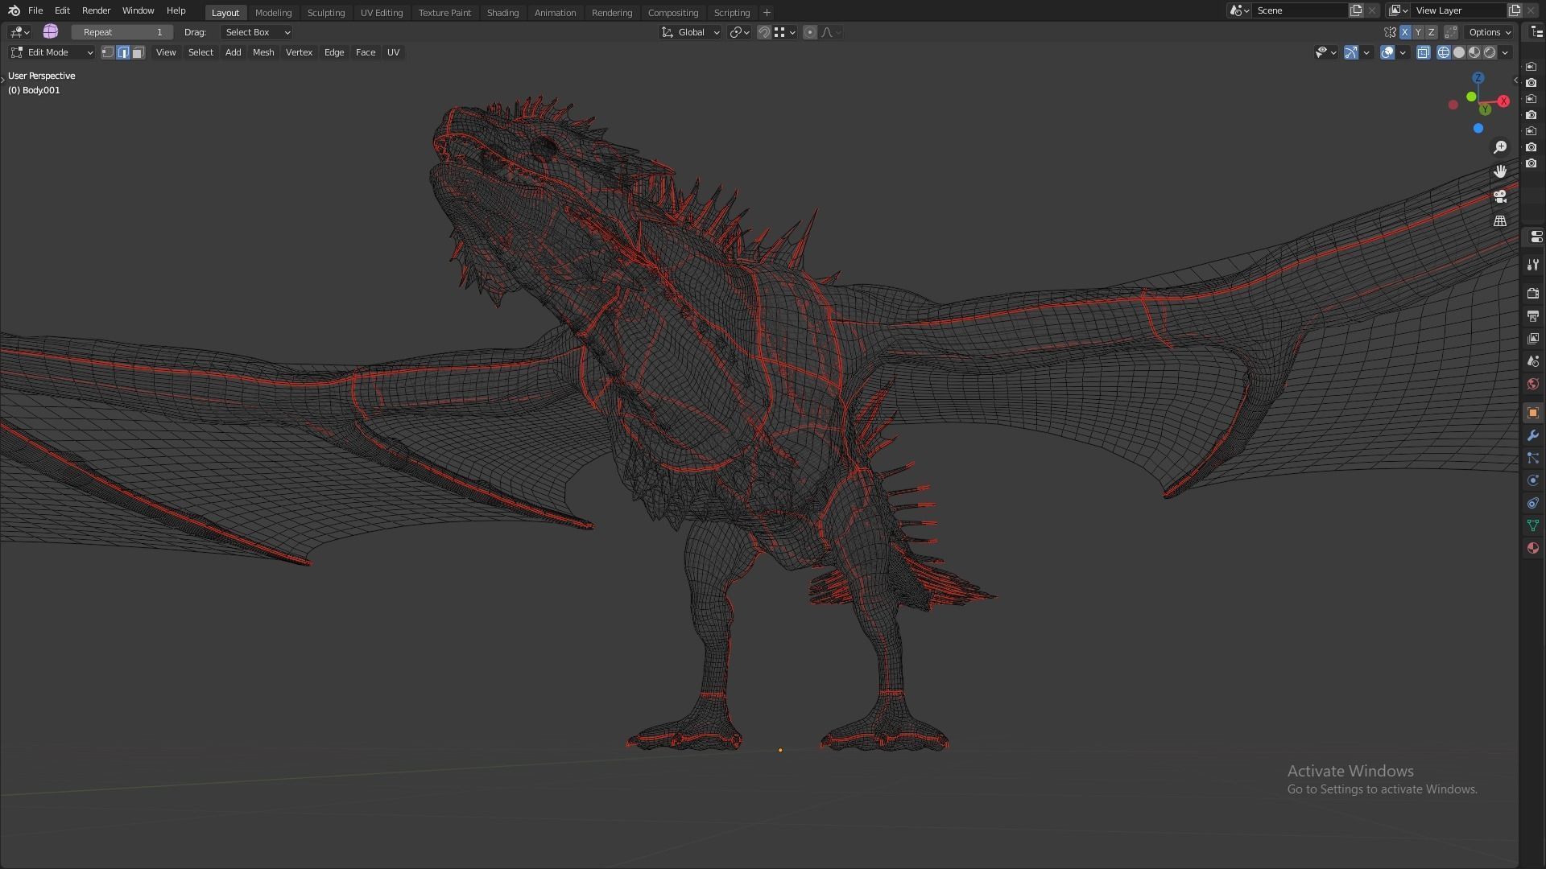The height and width of the screenshot is (869, 1546).
Task: Click the Blender logo menu
Action: pyautogui.click(x=14, y=10)
